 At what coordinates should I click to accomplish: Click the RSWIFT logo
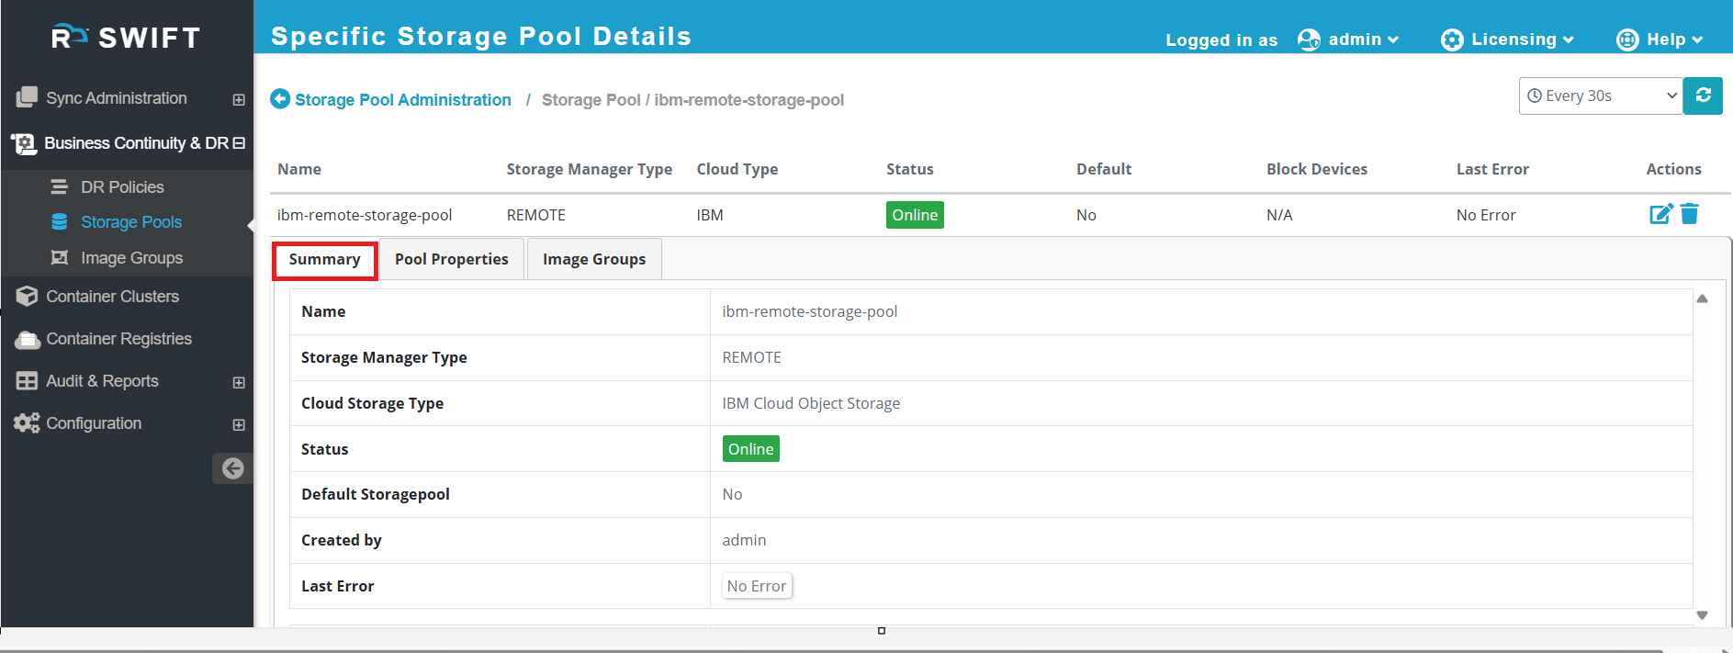[x=126, y=37]
